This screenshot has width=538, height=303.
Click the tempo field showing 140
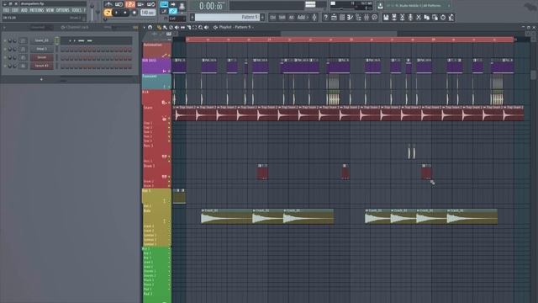pyautogui.click(x=148, y=13)
